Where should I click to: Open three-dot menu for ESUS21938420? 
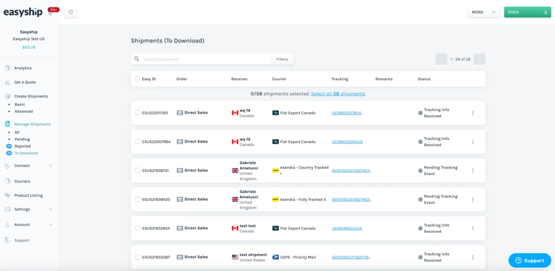(x=473, y=199)
